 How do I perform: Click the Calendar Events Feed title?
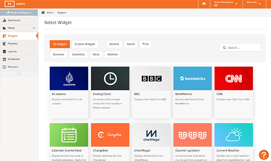coord(66,151)
